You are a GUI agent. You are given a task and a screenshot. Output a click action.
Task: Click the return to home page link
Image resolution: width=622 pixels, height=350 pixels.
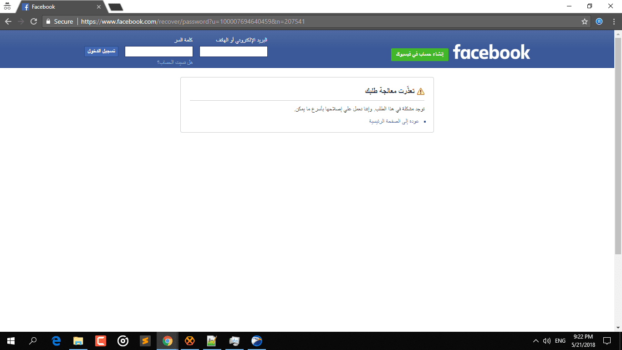pos(394,121)
